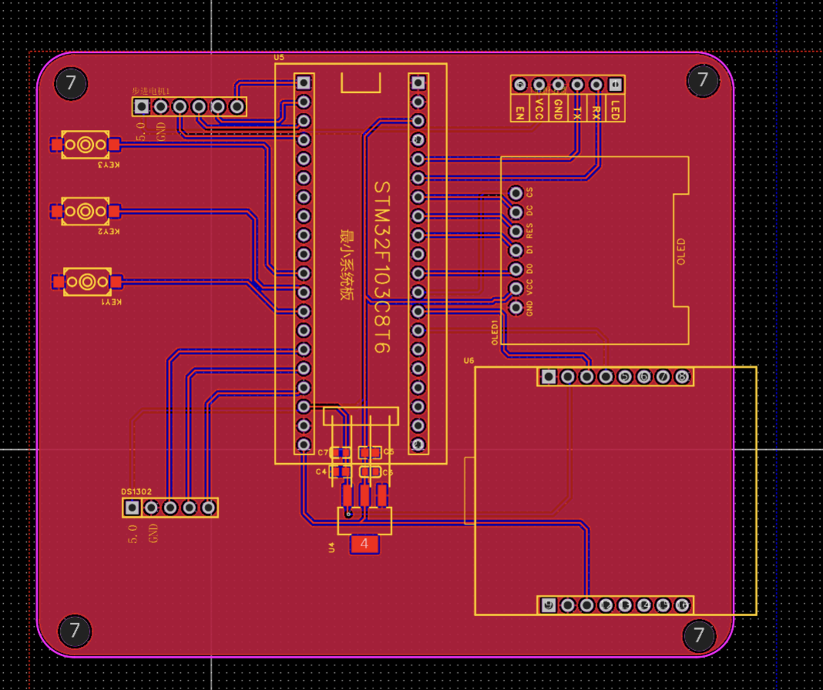823x690 pixels.
Task: Select capacitor C6 footprint
Action: [370, 472]
